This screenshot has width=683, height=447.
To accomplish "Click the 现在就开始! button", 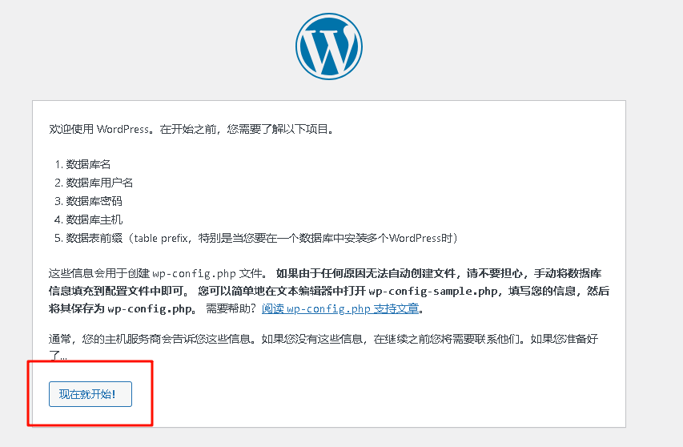I will coord(90,394).
